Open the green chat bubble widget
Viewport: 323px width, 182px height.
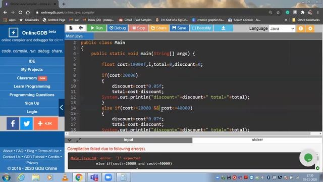(308, 158)
